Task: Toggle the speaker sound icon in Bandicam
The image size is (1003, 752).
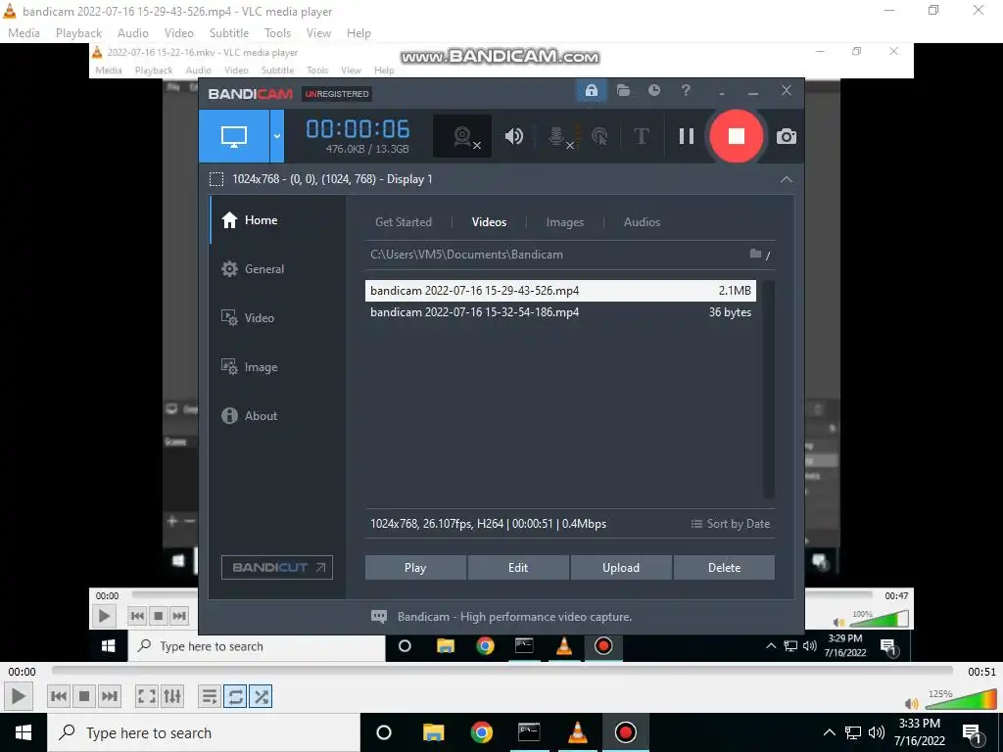Action: pyautogui.click(x=513, y=136)
